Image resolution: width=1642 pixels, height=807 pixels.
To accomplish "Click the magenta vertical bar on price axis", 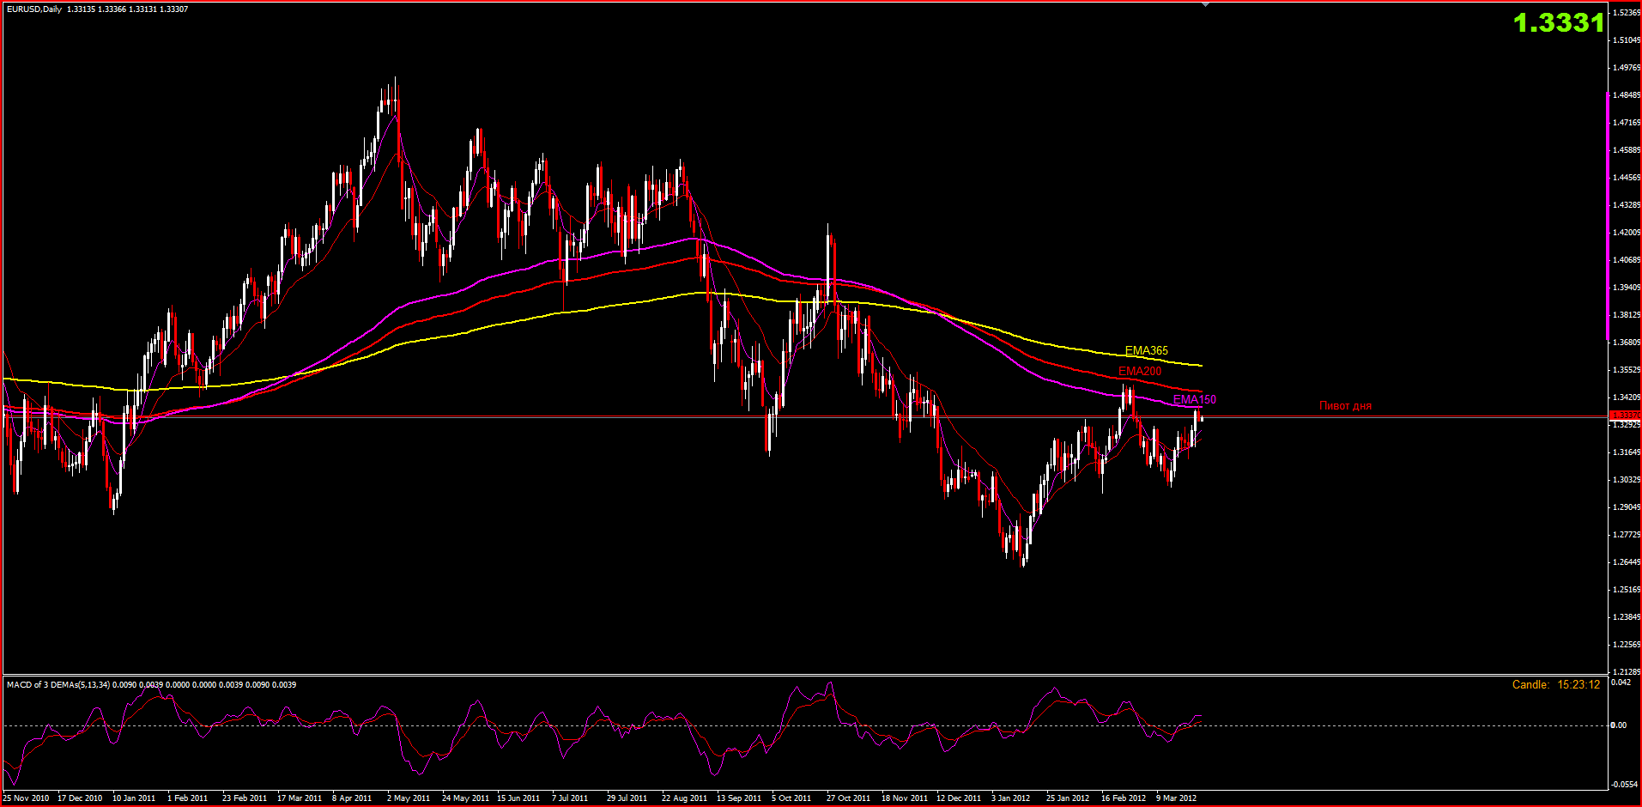I will 1608,215.
